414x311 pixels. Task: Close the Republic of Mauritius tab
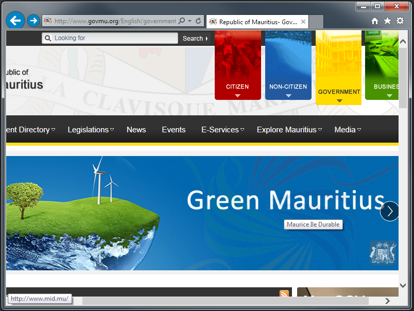303,22
